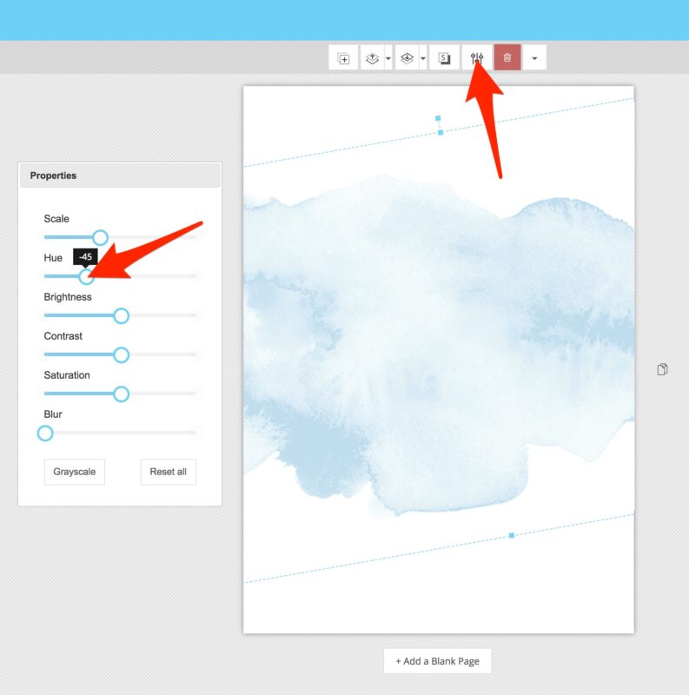
Task: Click the Blur slider handle
Action: [x=45, y=433]
